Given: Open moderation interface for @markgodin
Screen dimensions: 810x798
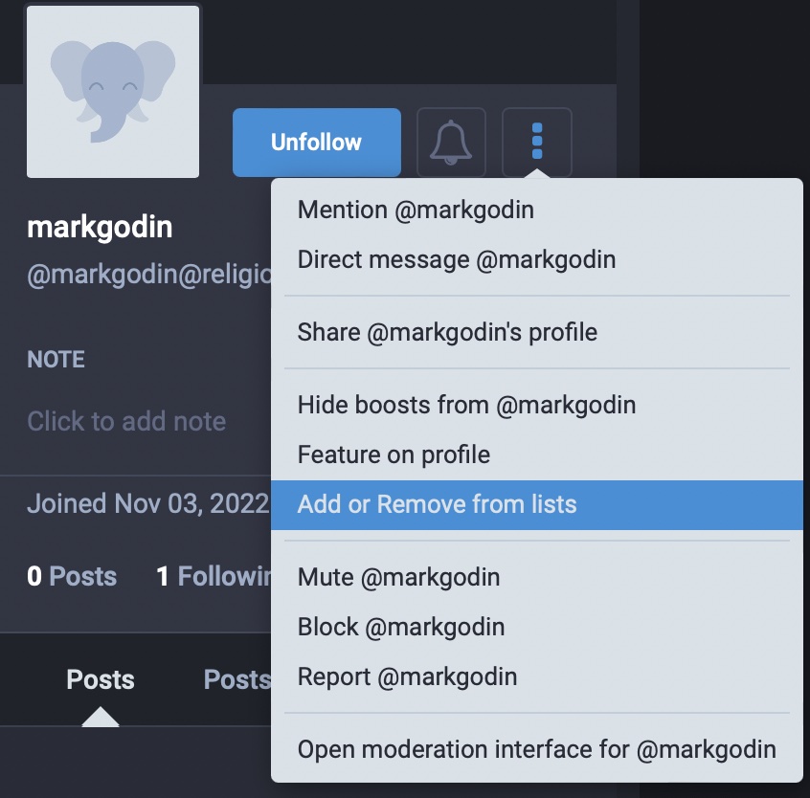Looking at the screenshot, I should (x=537, y=749).
